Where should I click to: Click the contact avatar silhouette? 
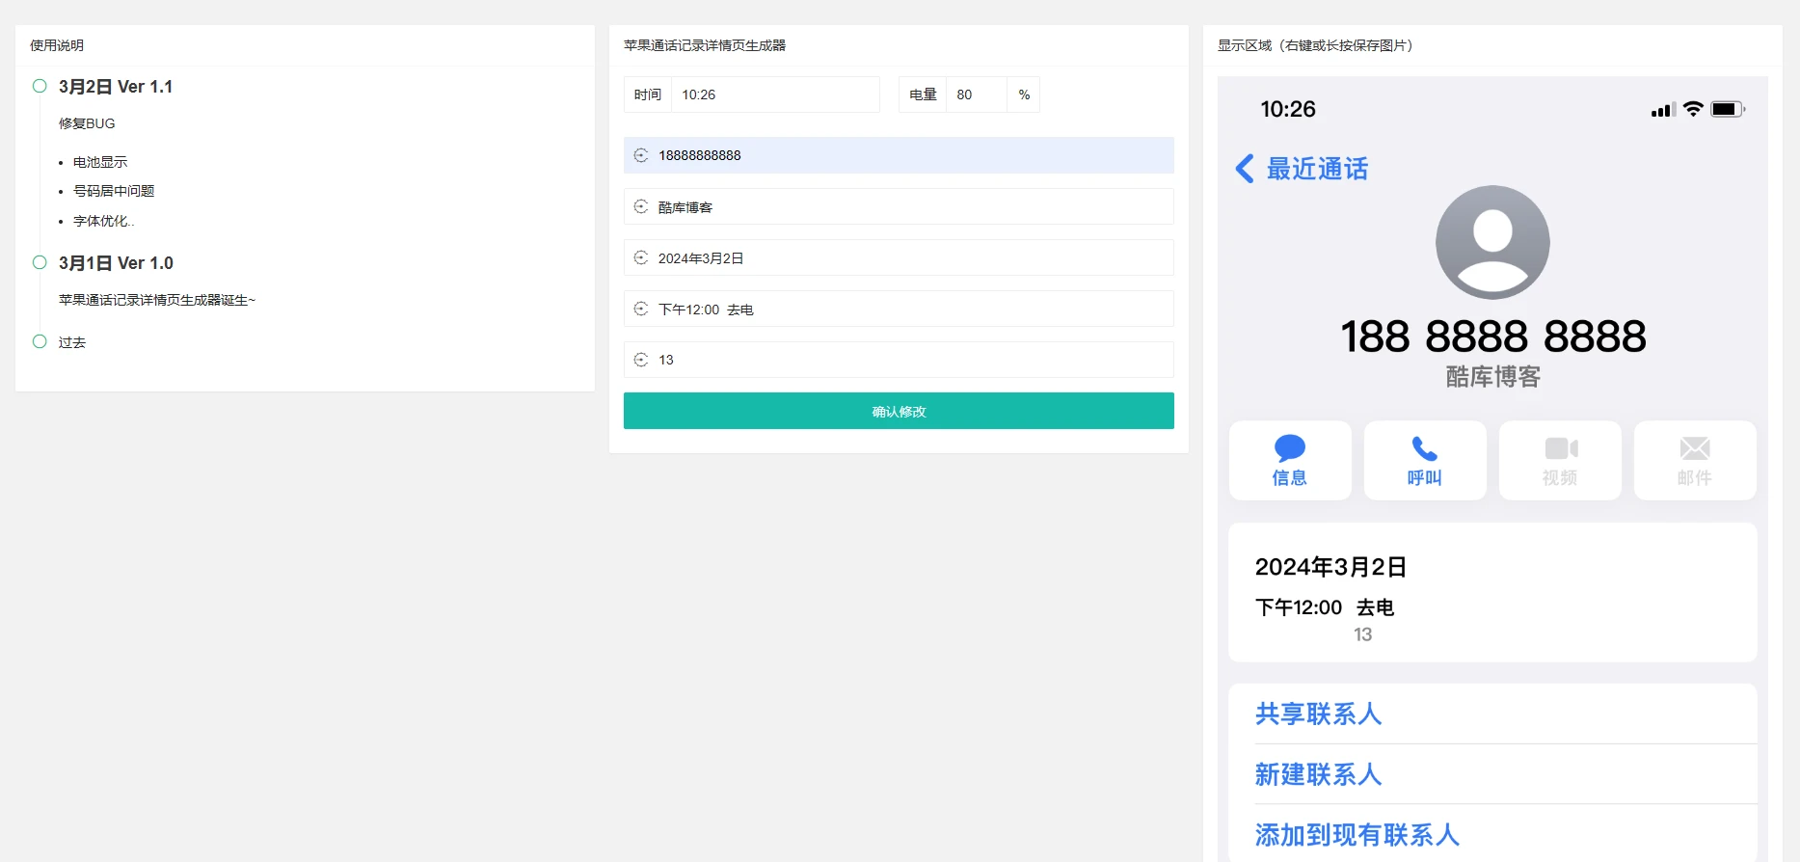1492,242
